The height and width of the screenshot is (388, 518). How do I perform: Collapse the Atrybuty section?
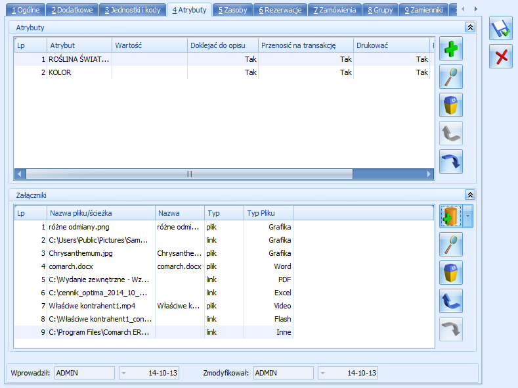[x=470, y=27]
